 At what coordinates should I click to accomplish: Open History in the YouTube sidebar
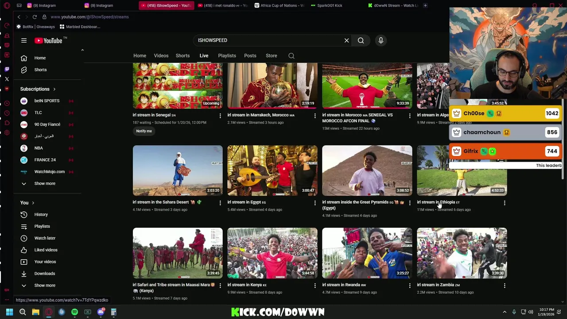41,214
